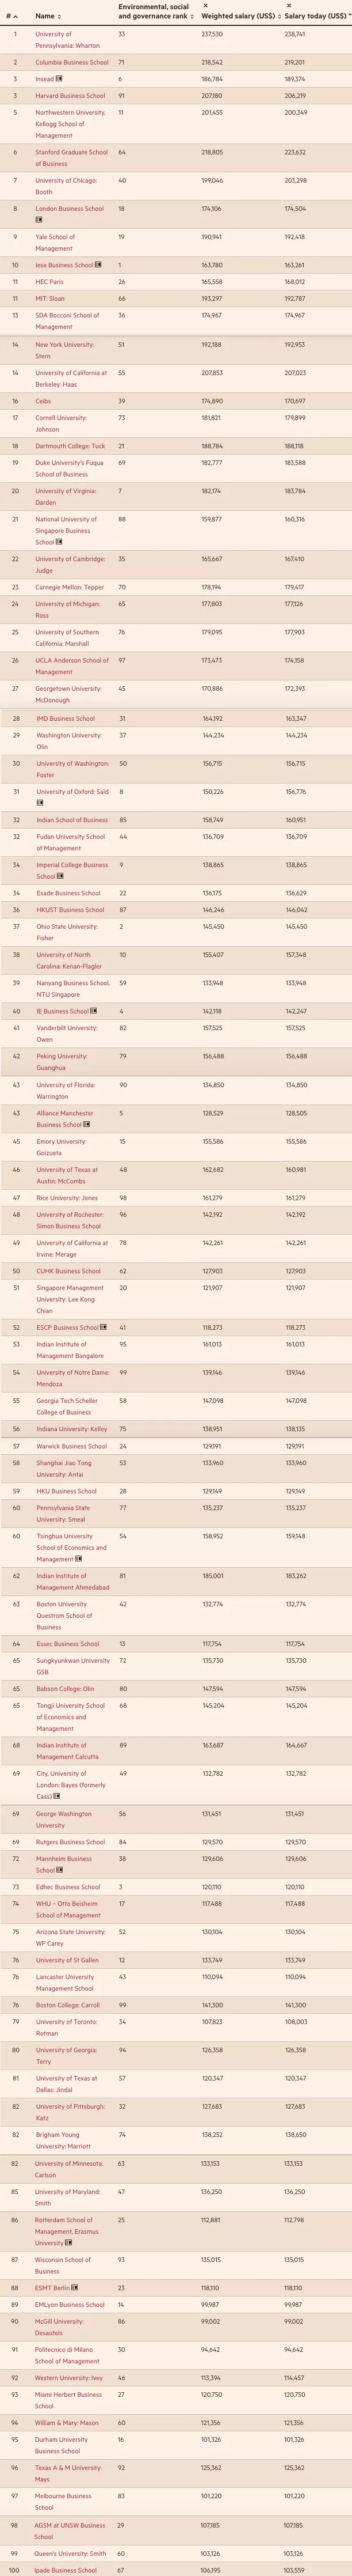Remove the Weighted salary column with its X

pyautogui.click(x=204, y=6)
